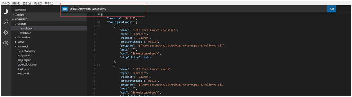Click ".NET Core Launch (web)" name value

152,69
